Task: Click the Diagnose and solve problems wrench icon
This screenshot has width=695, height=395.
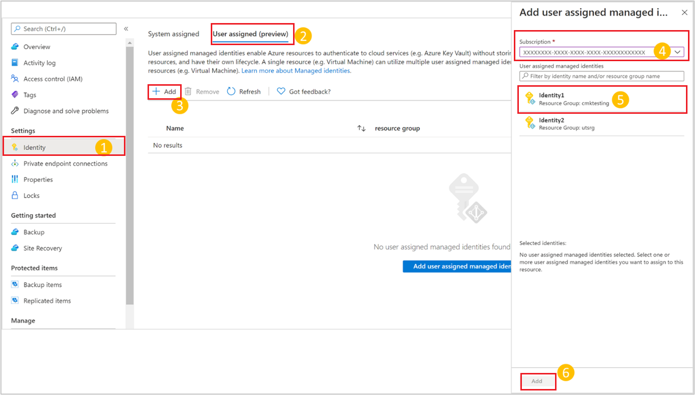Action: [15, 111]
